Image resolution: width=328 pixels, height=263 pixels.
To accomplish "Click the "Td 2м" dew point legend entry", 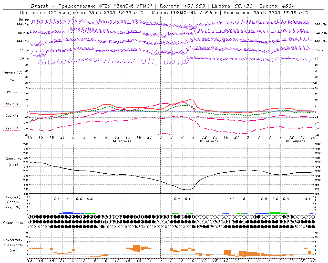I will pyautogui.click(x=12, y=92).
